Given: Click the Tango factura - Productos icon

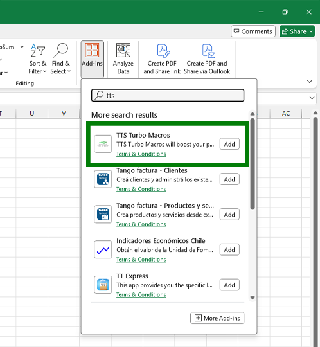Looking at the screenshot, I should [103, 214].
